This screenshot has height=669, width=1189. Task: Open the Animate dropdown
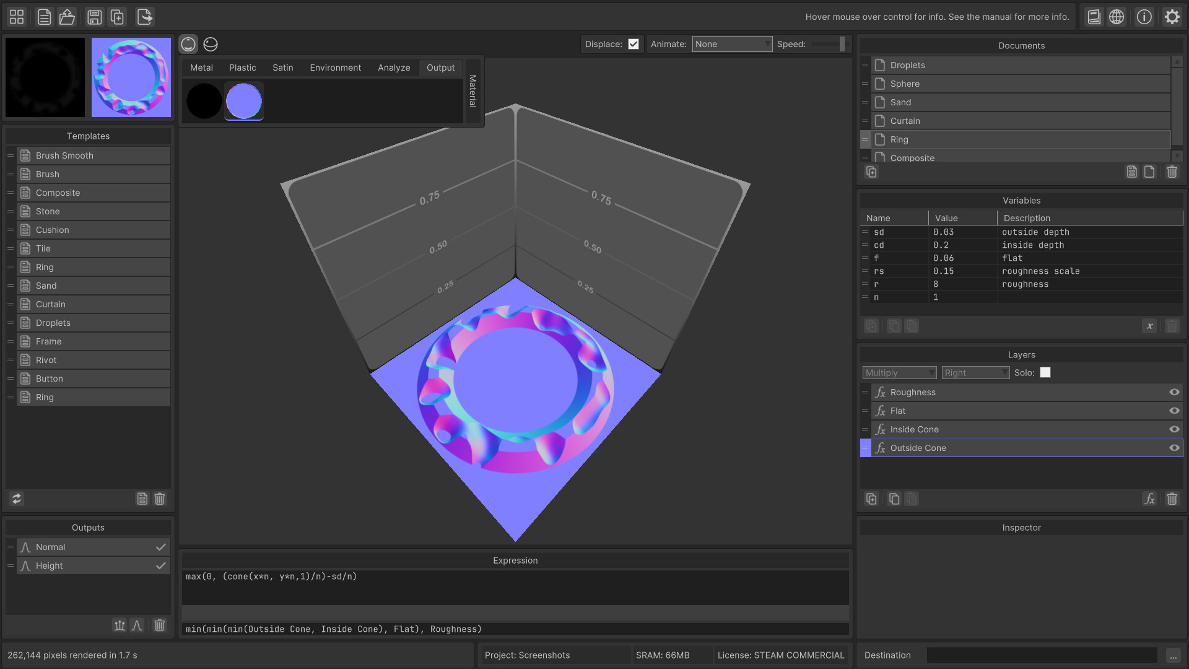[x=732, y=44]
